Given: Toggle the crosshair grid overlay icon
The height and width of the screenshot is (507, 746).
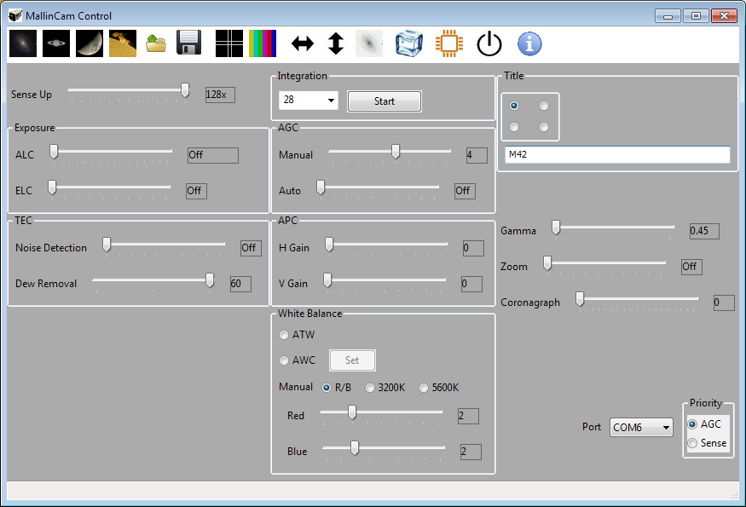Looking at the screenshot, I should coord(229,43).
